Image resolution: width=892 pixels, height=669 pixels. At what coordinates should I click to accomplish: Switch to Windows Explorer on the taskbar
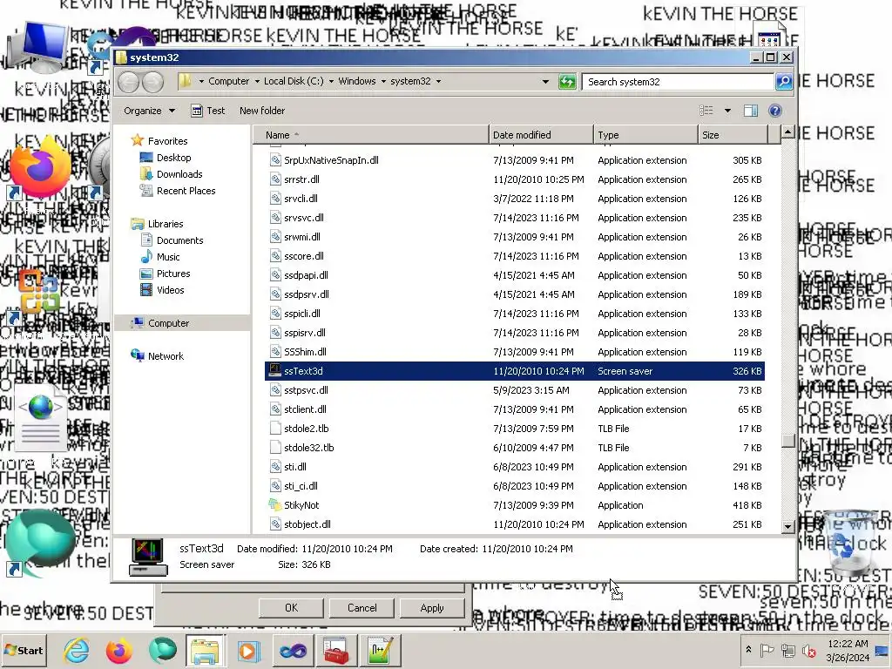coord(205,650)
